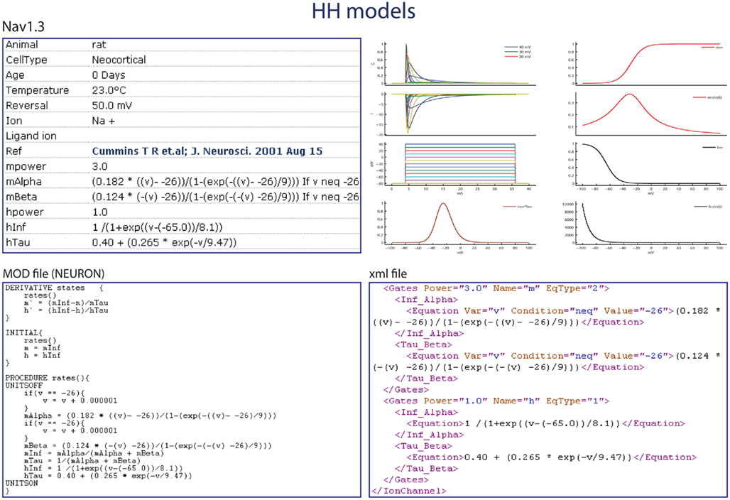Viewport: 730px width, 500px height.
Task: Open the conductance traces plot thumbnail
Action: point(454,65)
